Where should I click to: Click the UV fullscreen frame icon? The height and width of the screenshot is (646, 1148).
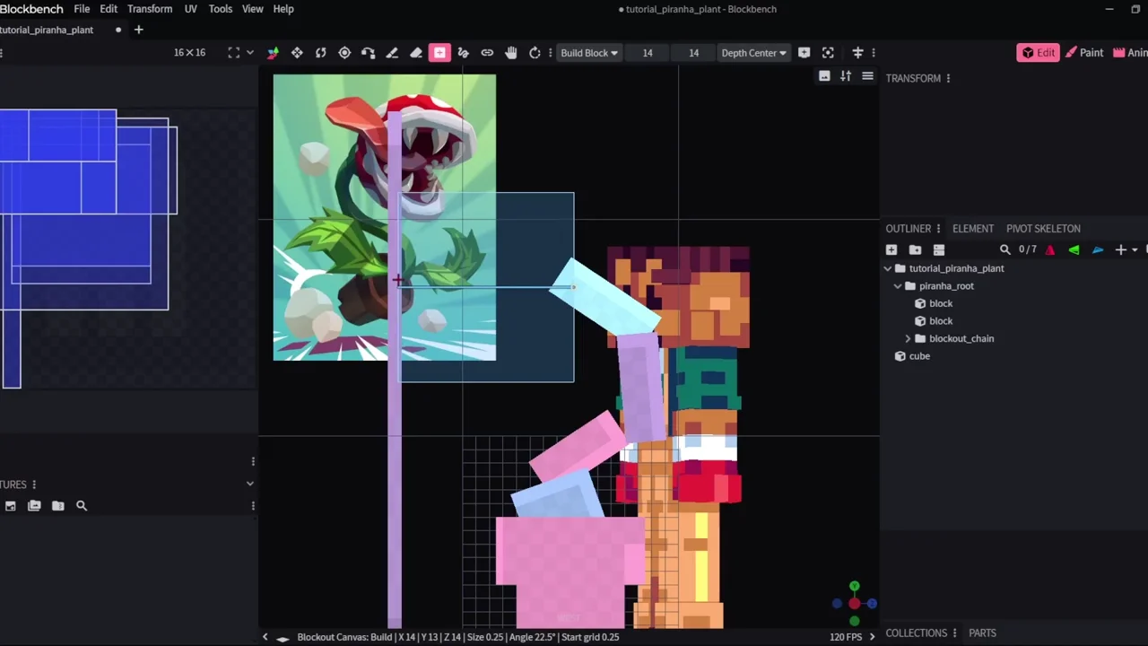[233, 53]
